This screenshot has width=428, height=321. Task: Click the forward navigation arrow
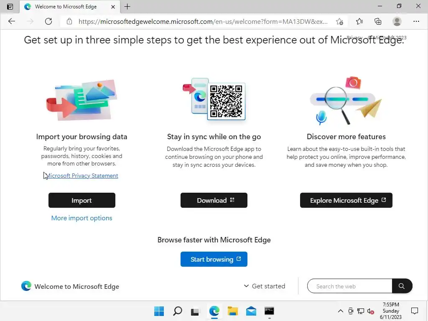pyautogui.click(x=30, y=21)
